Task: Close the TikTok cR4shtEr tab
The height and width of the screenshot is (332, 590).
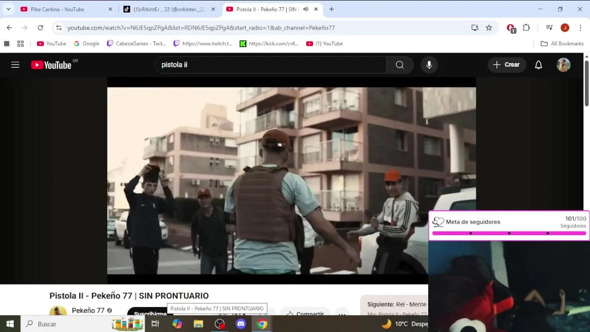Action: tap(213, 9)
